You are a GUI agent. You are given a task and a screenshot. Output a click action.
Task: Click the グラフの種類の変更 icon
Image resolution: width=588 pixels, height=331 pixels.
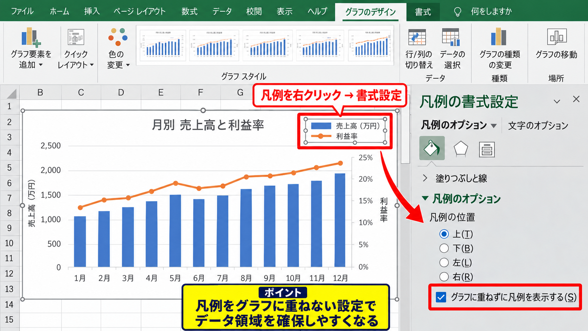tap(499, 37)
